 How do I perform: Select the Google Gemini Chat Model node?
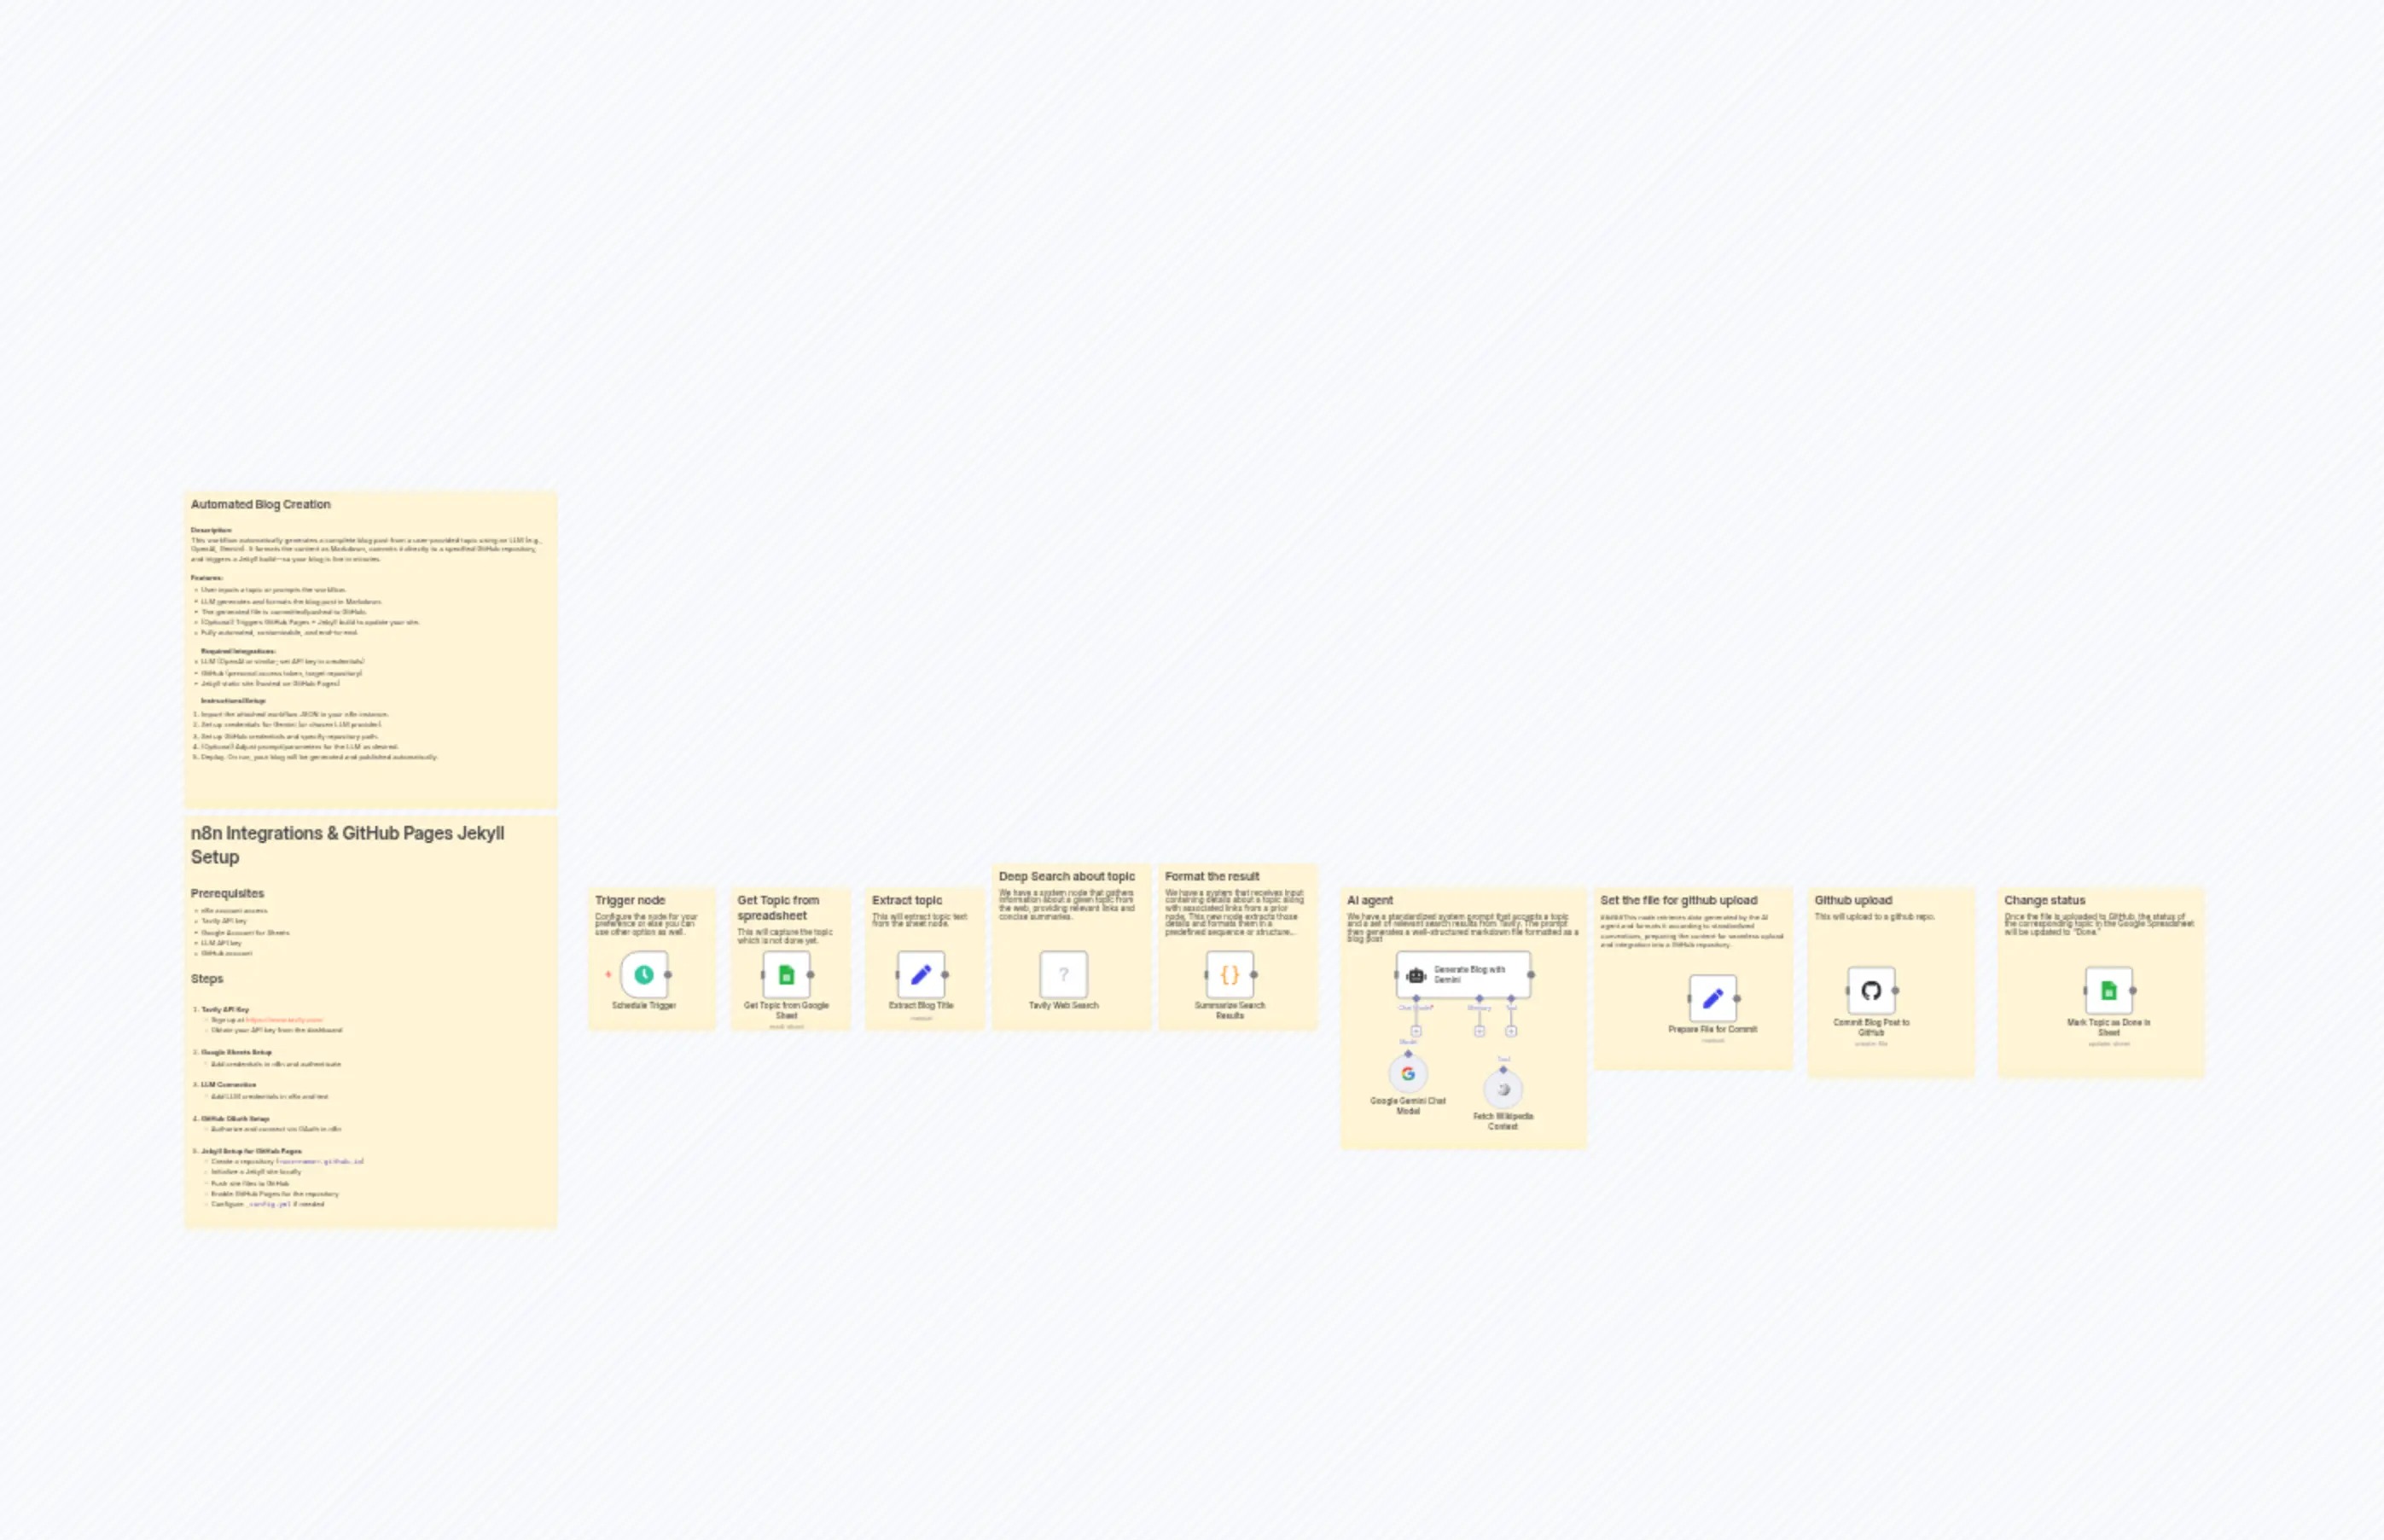pyautogui.click(x=1408, y=1073)
